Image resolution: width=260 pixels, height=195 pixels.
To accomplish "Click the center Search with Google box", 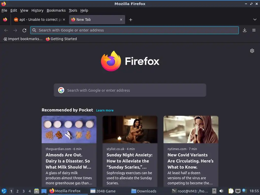I will point(130,90).
